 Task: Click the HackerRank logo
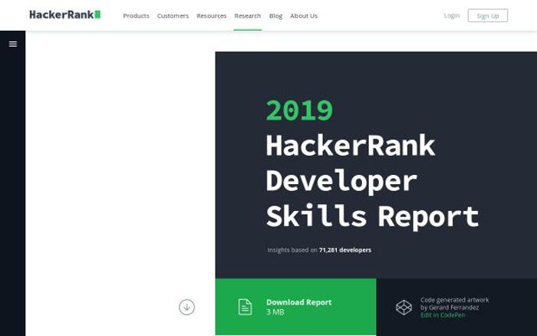(65, 15)
